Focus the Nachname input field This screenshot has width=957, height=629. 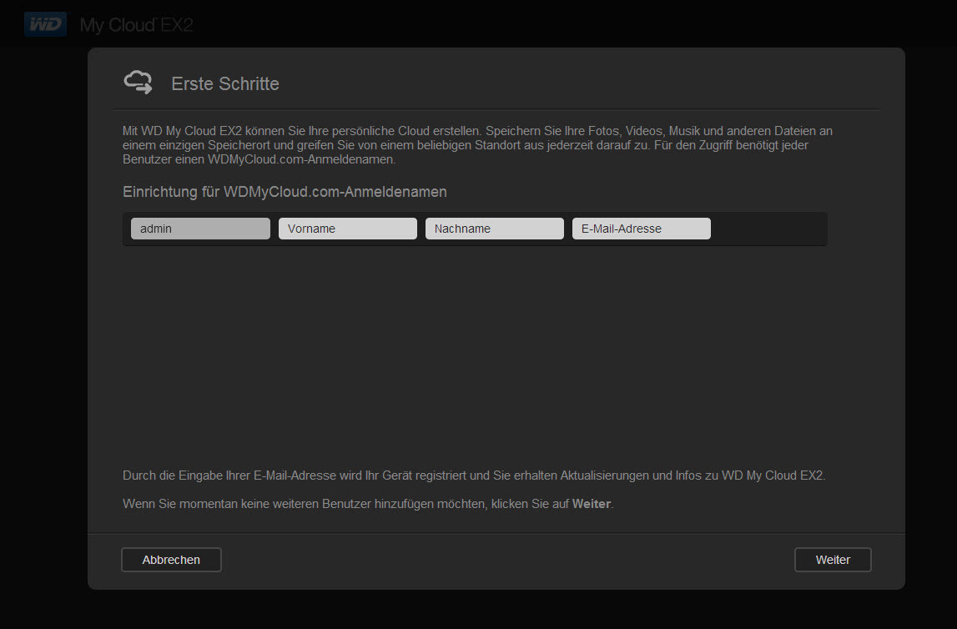[495, 229]
